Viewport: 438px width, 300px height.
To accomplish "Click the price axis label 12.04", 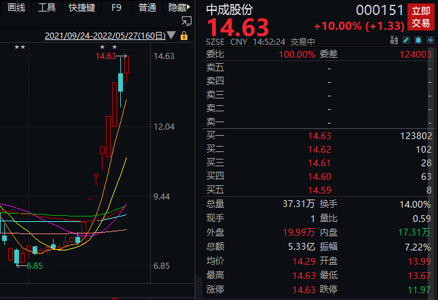I will [164, 127].
